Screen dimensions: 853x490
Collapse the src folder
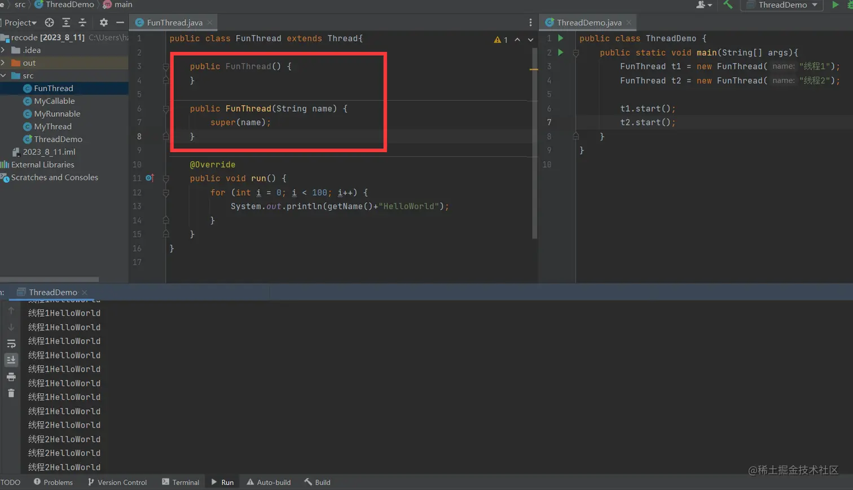coord(3,76)
